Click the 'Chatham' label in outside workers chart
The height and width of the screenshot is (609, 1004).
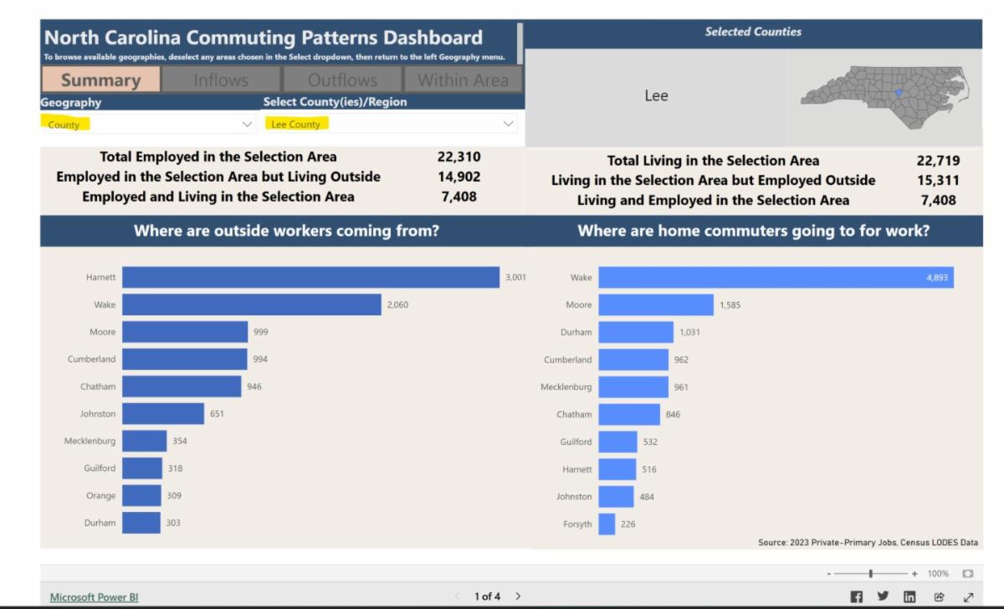tap(98, 386)
